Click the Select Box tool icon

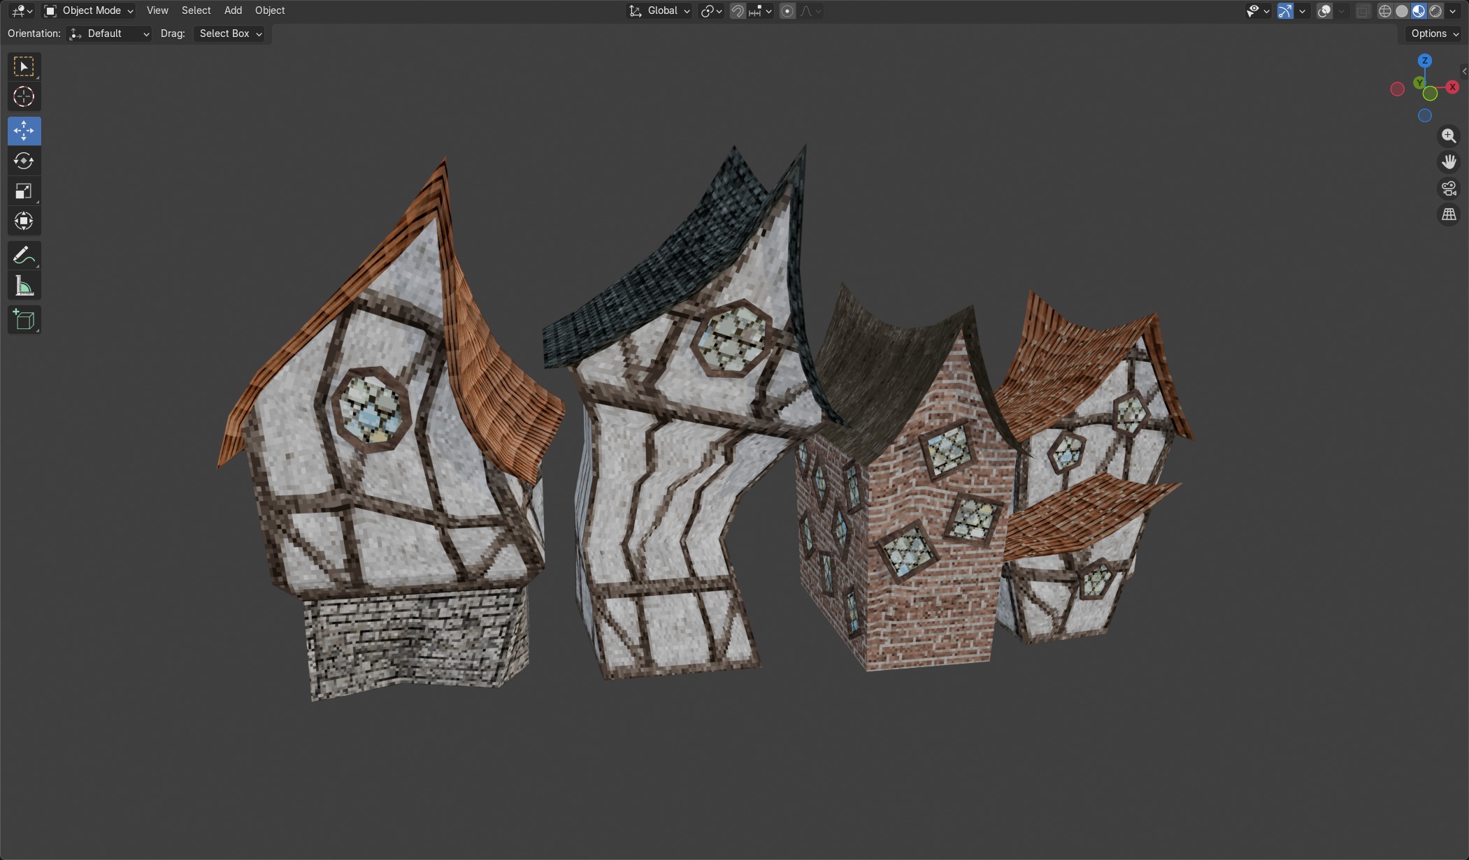coord(24,66)
